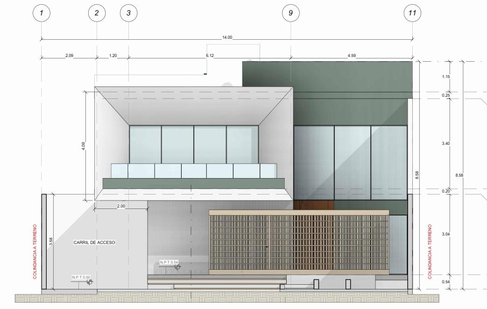This screenshot has height=309, width=487.
Task: Click grid bubble number 11
Action: [412, 13]
